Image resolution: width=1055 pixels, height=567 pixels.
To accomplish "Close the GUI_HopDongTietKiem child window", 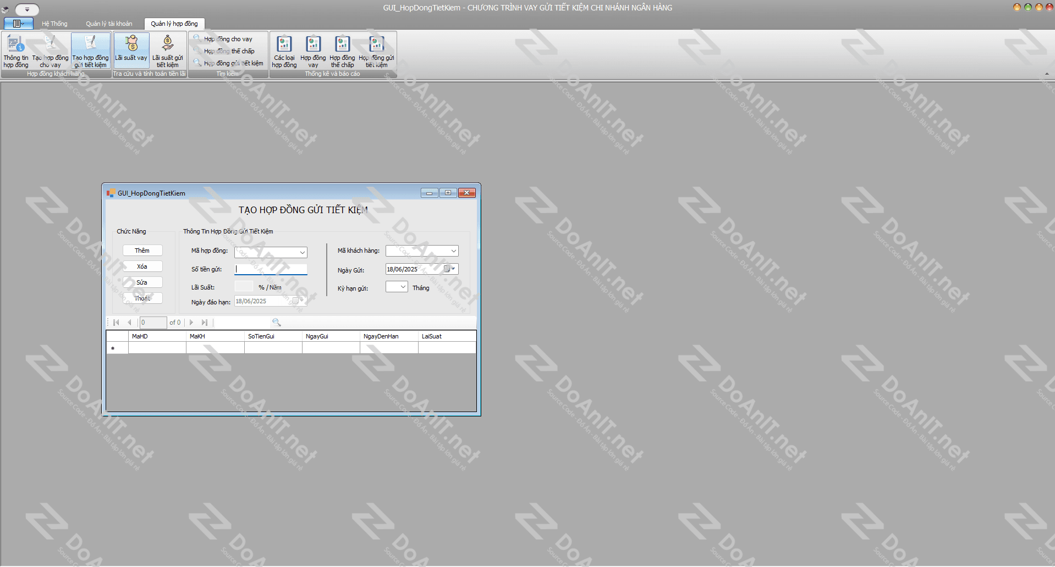I will 467,193.
